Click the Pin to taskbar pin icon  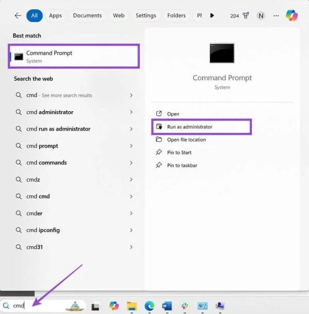(159, 165)
